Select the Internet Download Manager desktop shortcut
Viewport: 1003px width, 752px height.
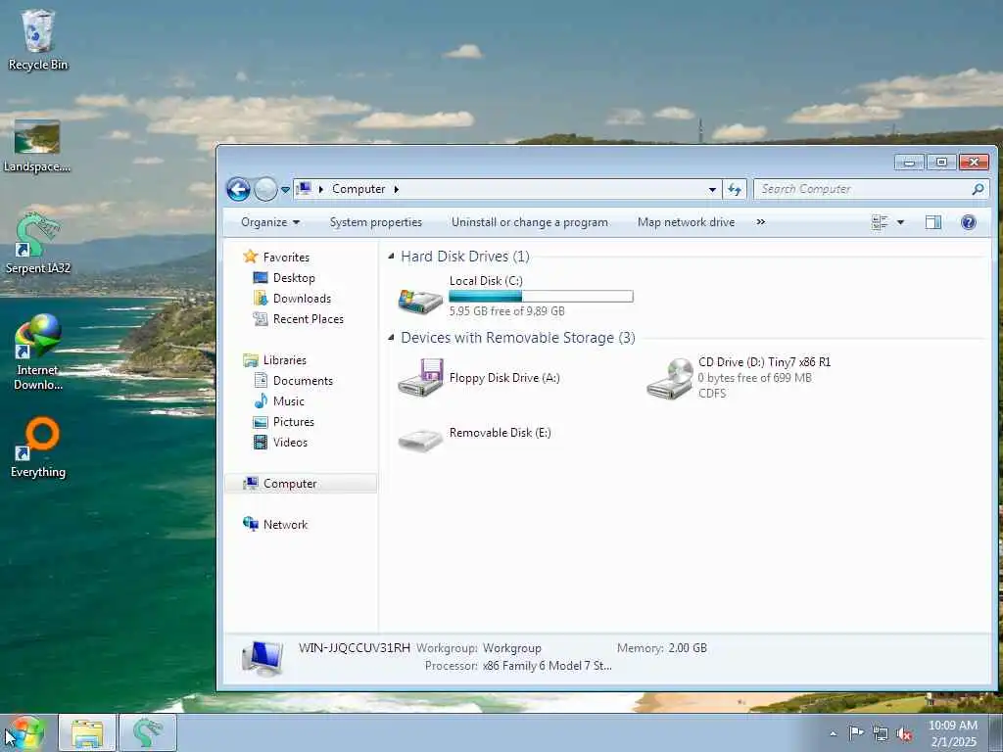pos(38,352)
